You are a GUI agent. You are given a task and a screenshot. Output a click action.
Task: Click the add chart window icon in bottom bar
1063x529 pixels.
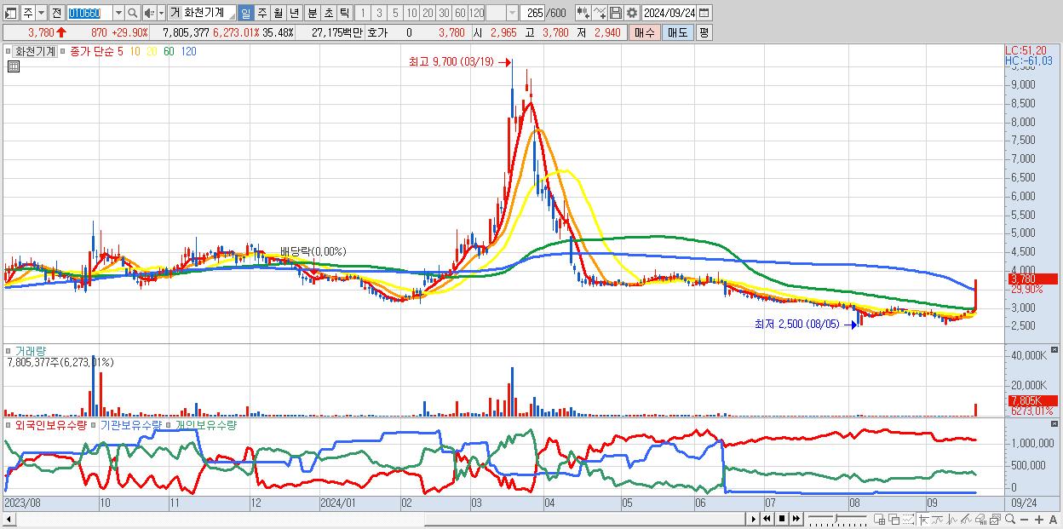pyautogui.click(x=879, y=520)
